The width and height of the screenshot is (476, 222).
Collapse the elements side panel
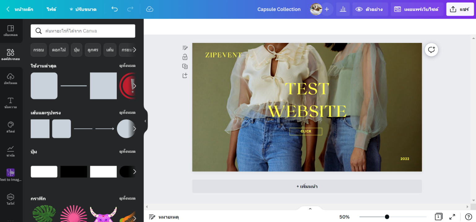pos(145,121)
